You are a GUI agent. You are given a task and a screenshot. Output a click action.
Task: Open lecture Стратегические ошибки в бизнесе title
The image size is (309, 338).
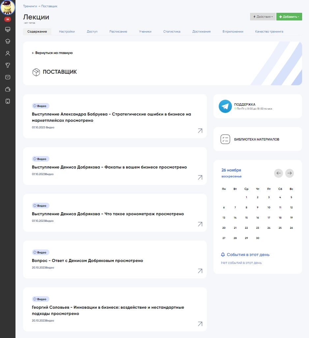tap(111, 117)
